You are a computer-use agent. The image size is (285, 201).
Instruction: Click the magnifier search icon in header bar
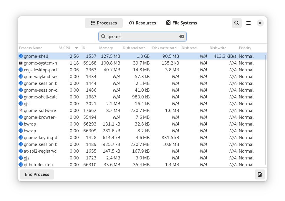point(237,23)
